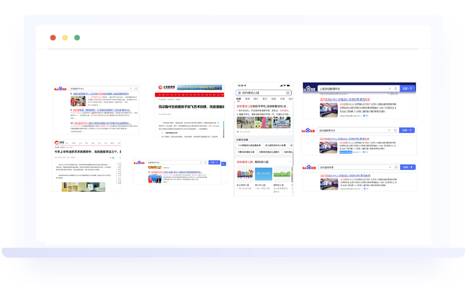This screenshot has width=465, height=288.
Task: Open the classroom photo in the CNR article
Action: [x=84, y=187]
